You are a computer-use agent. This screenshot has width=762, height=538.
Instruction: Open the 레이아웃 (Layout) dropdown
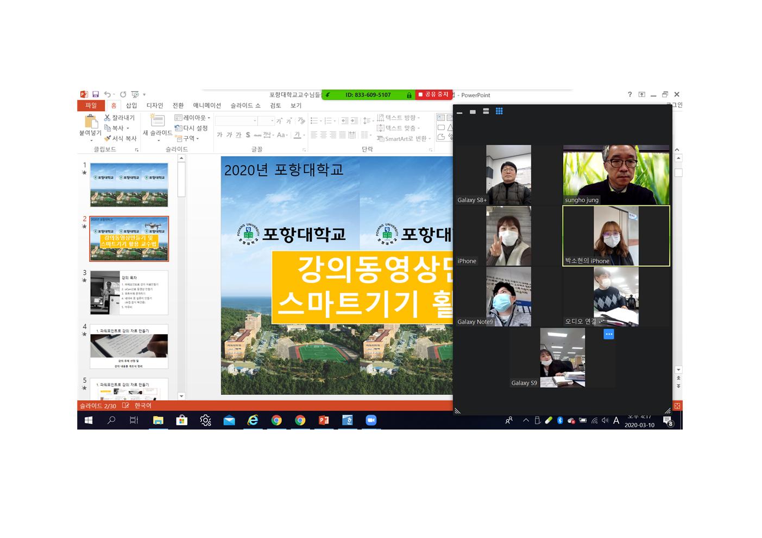[x=192, y=118]
